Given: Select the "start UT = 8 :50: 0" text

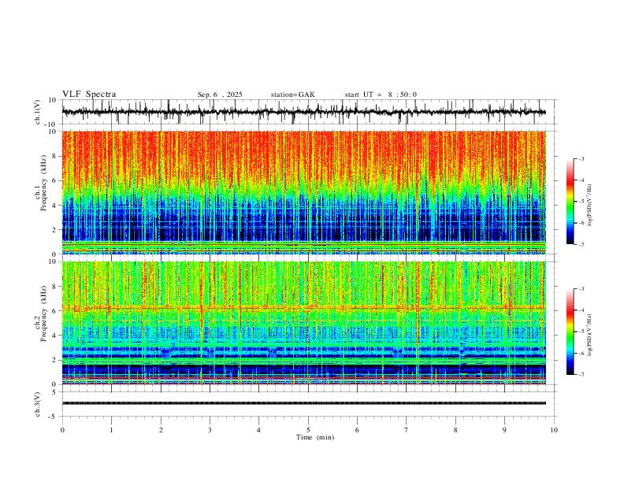Looking at the screenshot, I should [381, 95].
